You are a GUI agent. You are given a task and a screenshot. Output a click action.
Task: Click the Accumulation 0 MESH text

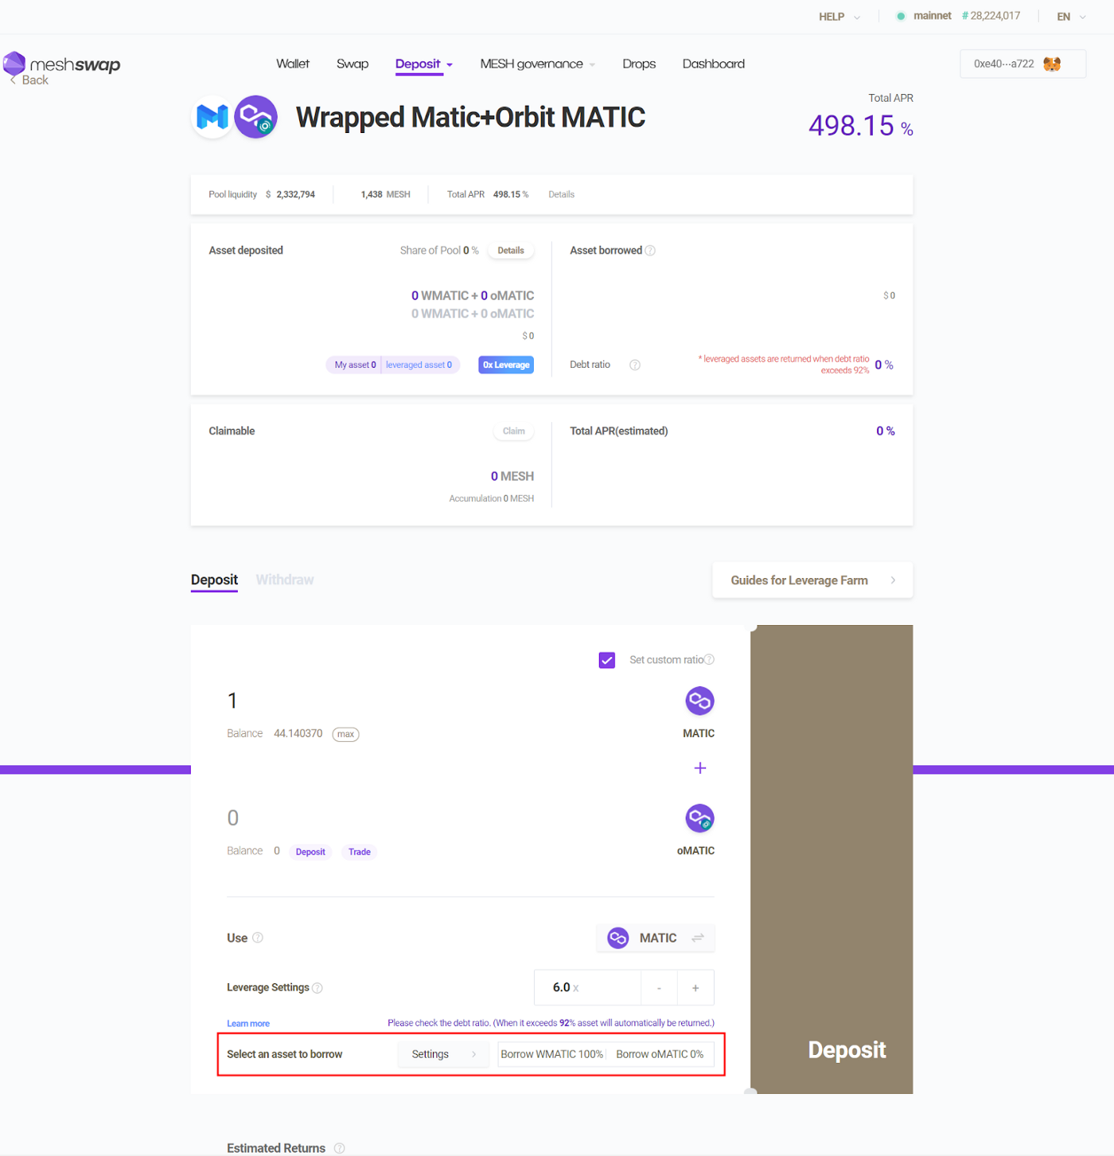click(x=491, y=498)
